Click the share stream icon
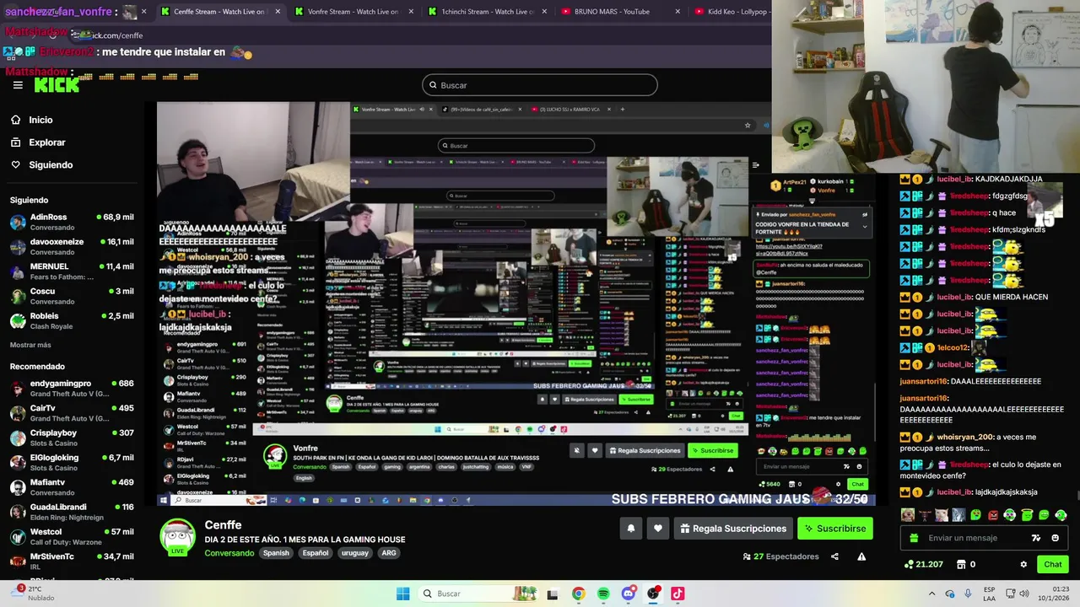Screen dimensions: 1080x607 (834, 556)
